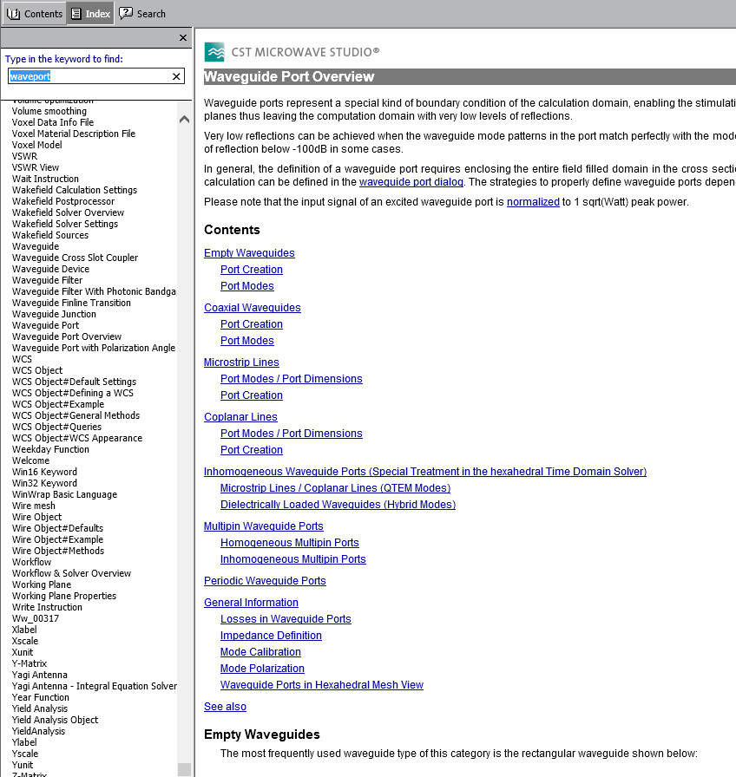Close the index side panel

click(183, 37)
